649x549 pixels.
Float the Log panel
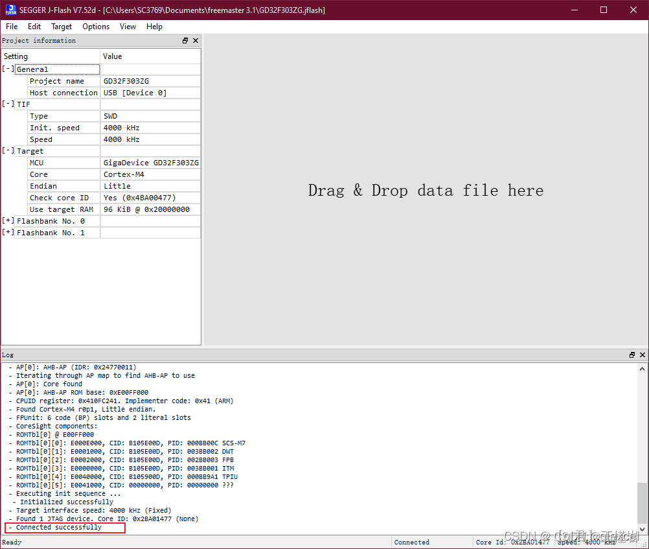pos(632,355)
